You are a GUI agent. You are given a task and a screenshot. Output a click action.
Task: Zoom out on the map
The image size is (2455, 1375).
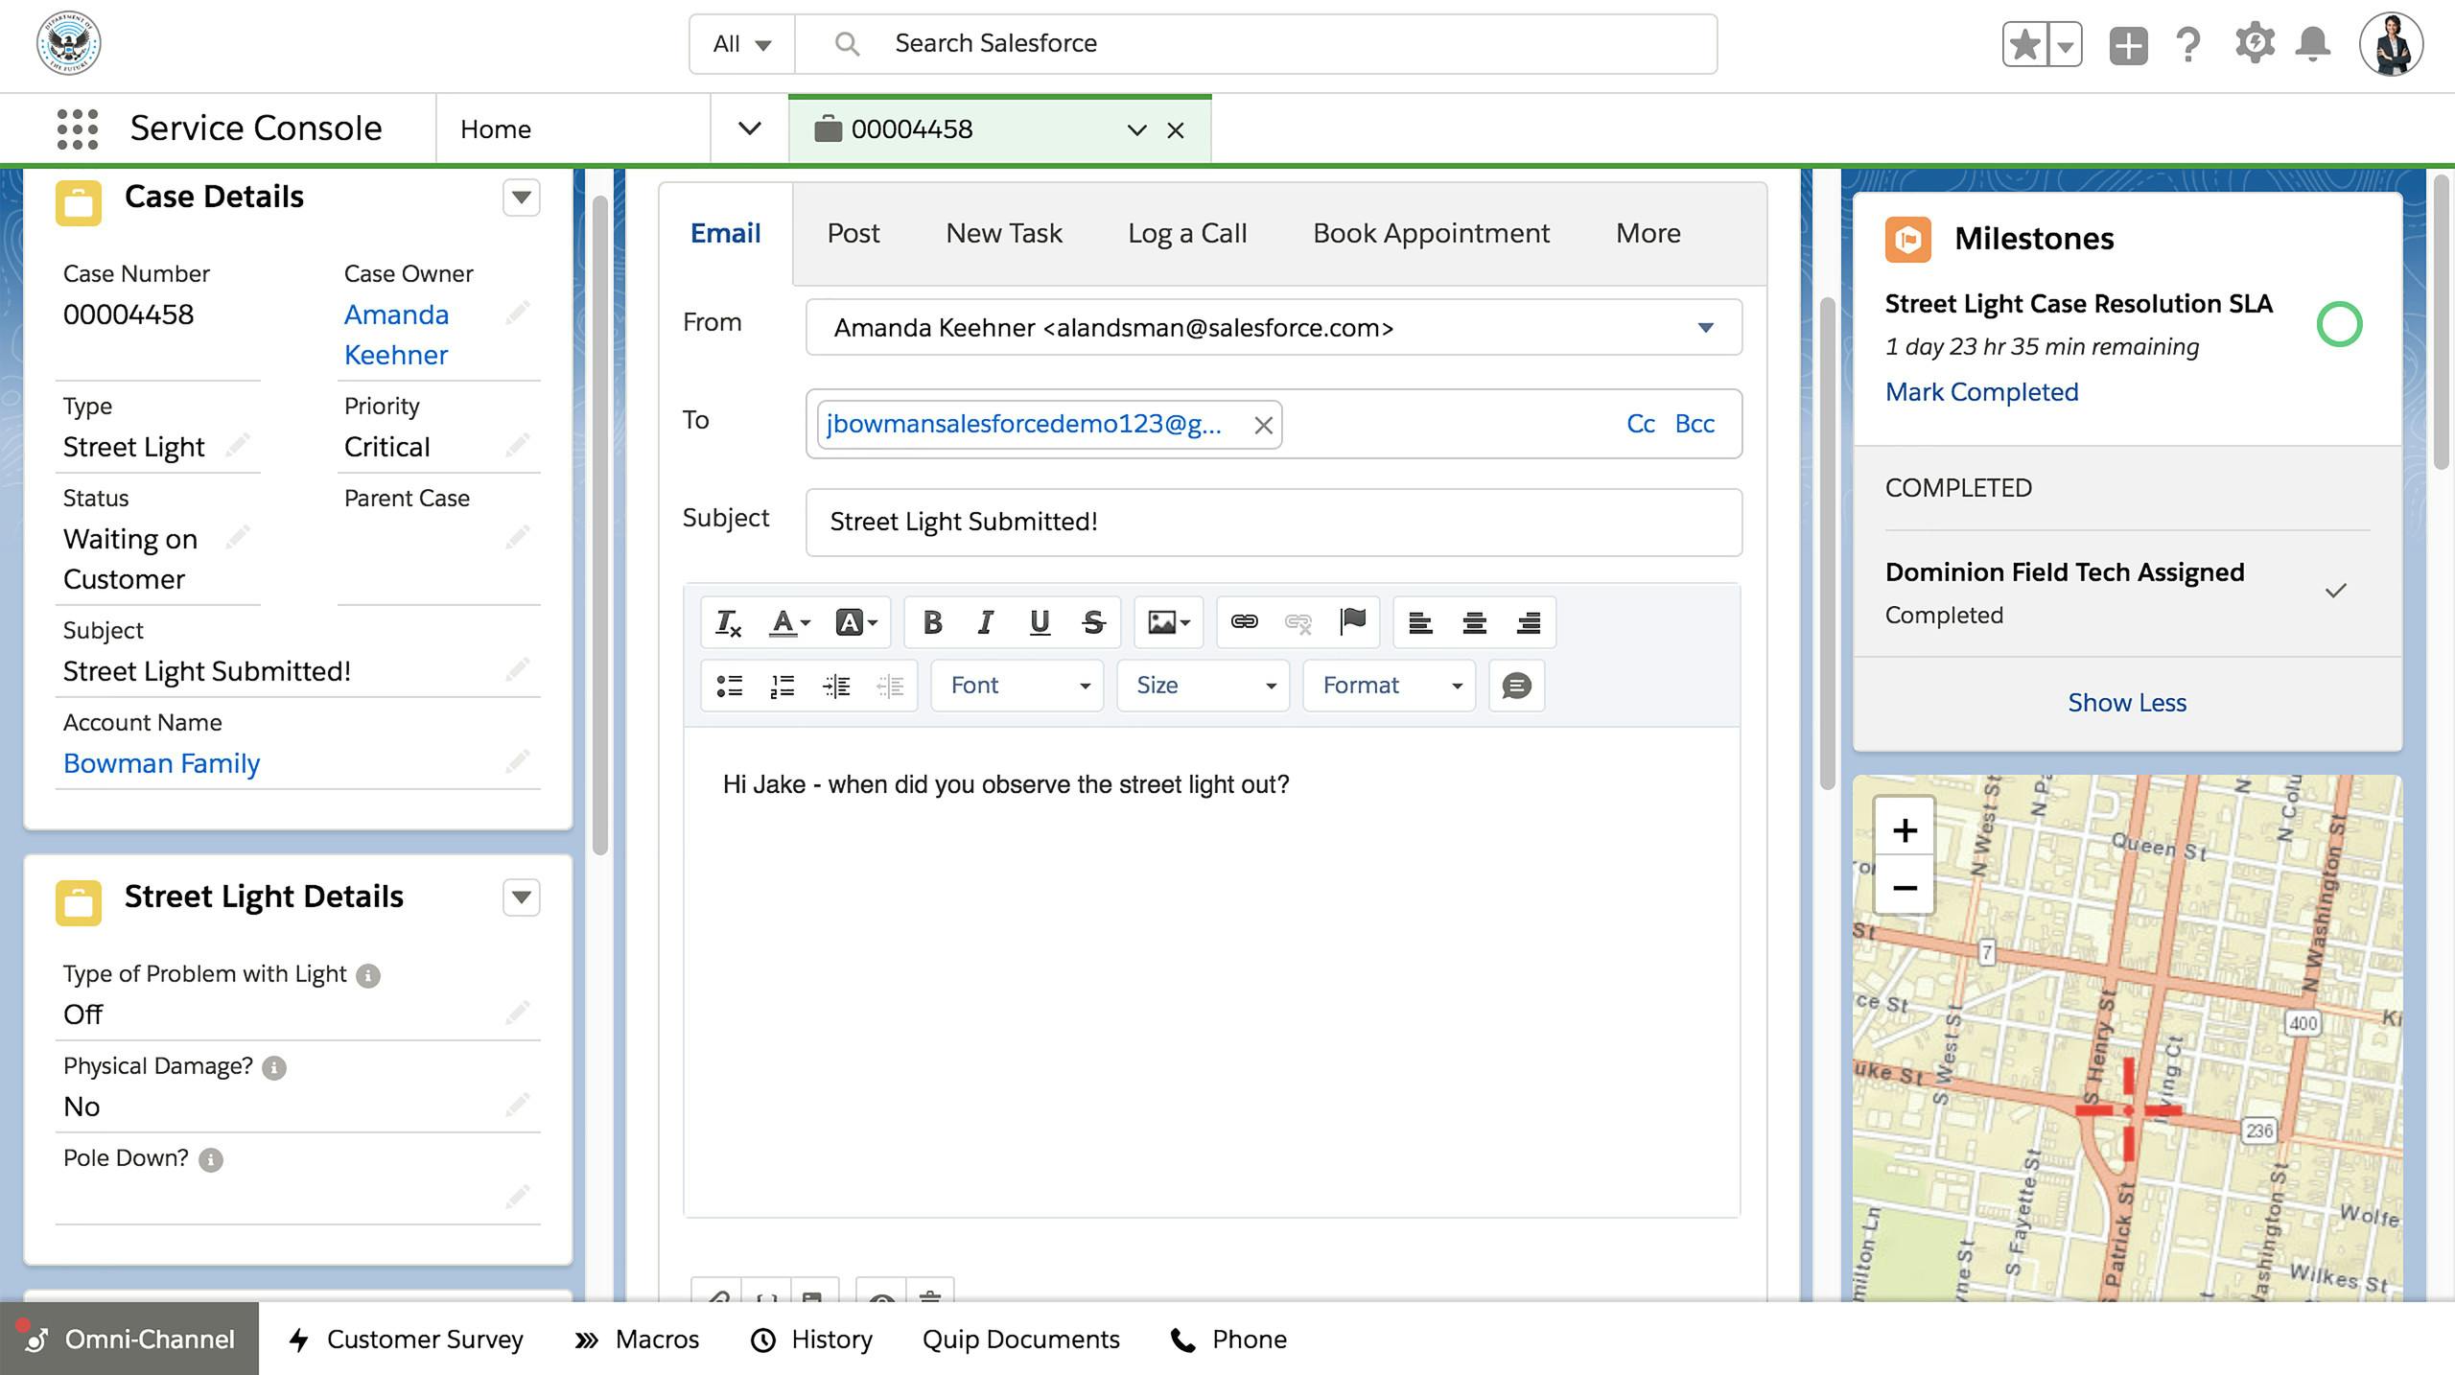(1905, 887)
